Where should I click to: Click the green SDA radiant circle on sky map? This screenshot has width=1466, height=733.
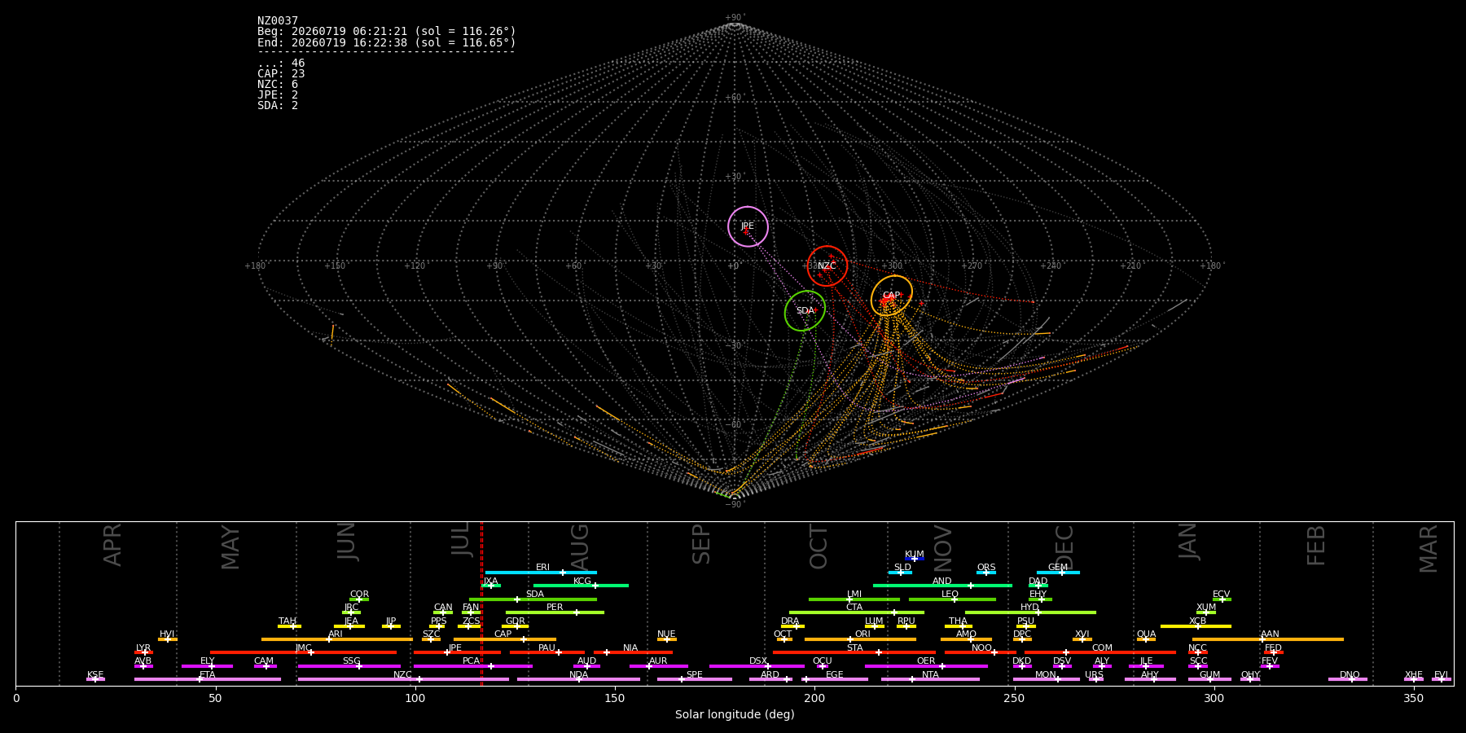(805, 311)
